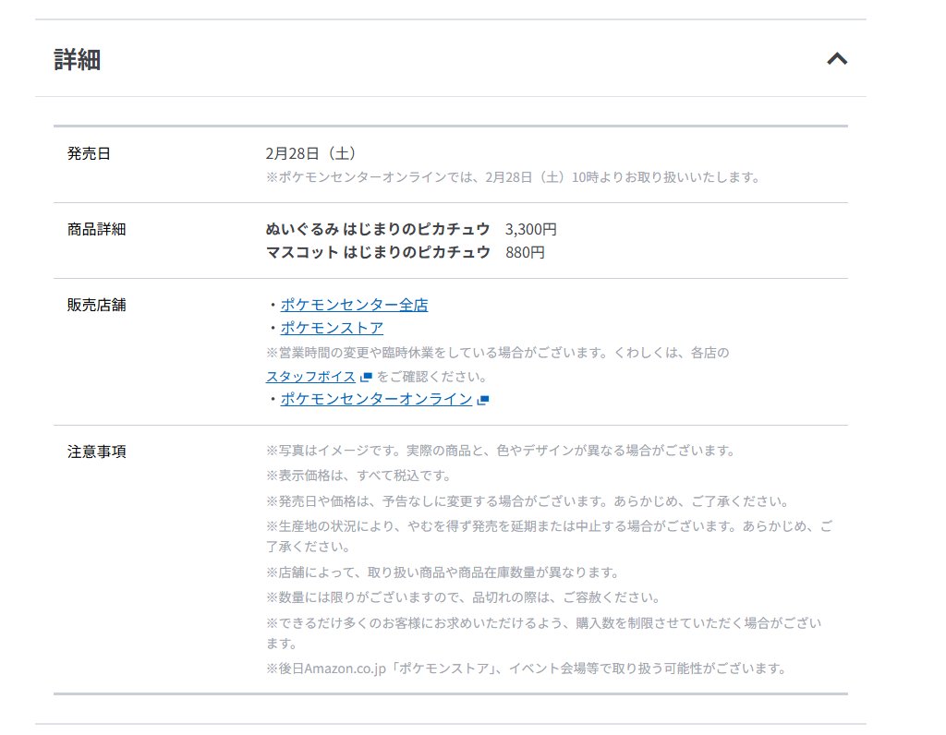
Task: Click the note 店舗によって、取り扱い商品
Action: [x=443, y=572]
